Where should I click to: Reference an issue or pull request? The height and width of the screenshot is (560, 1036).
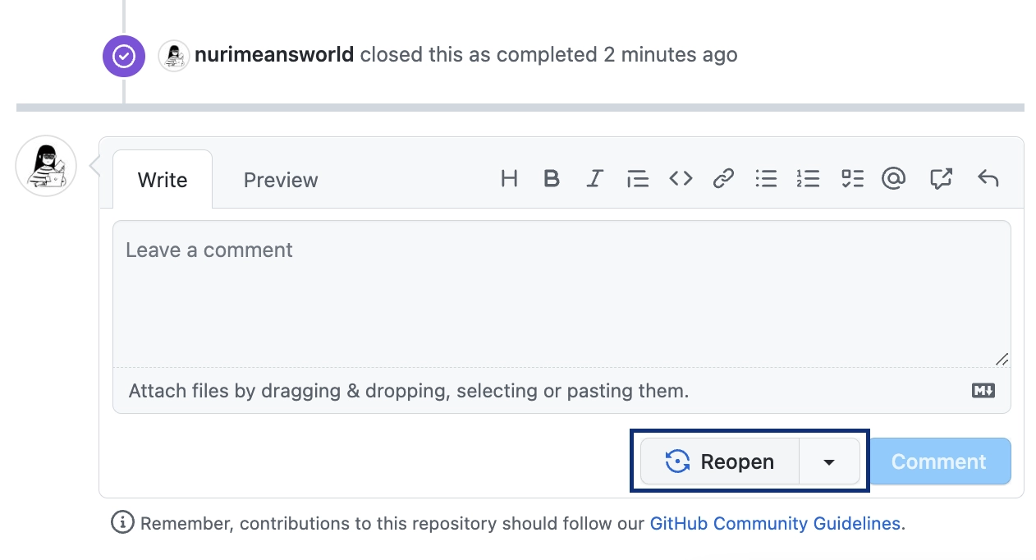click(941, 178)
